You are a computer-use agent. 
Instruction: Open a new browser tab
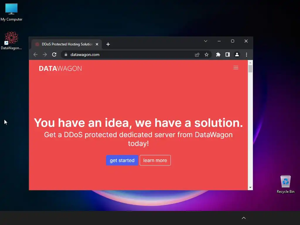pyautogui.click(x=108, y=44)
